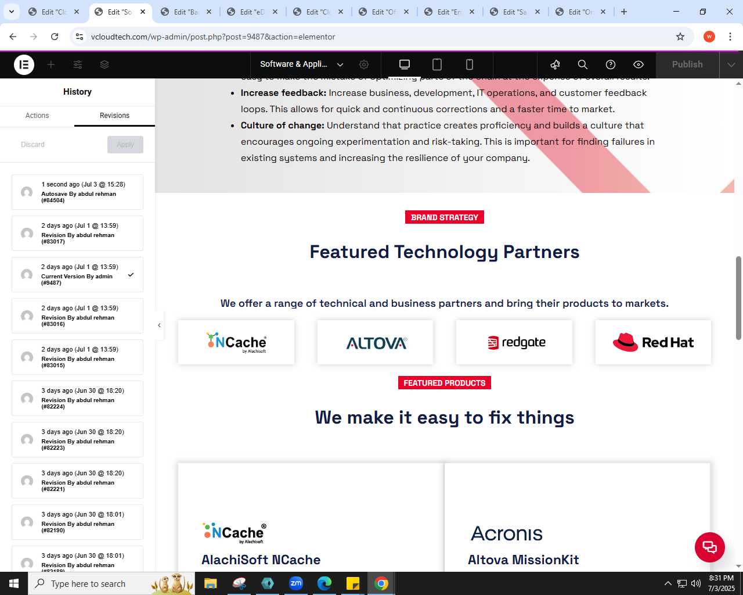The image size is (743, 595).
Task: Click the Altova partner logo card
Action: click(x=376, y=342)
